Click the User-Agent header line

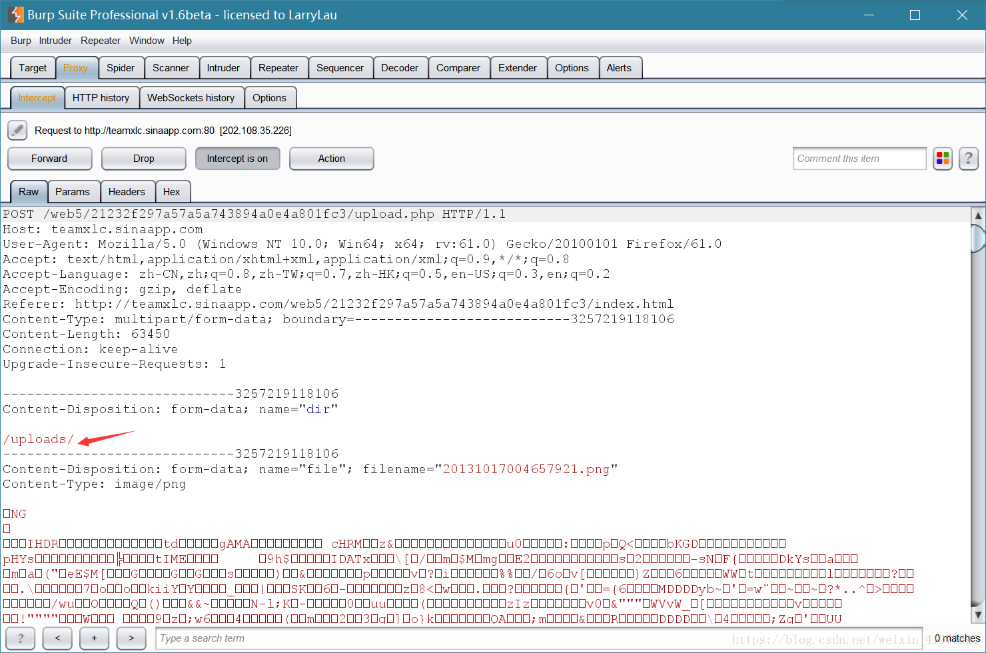(x=362, y=244)
